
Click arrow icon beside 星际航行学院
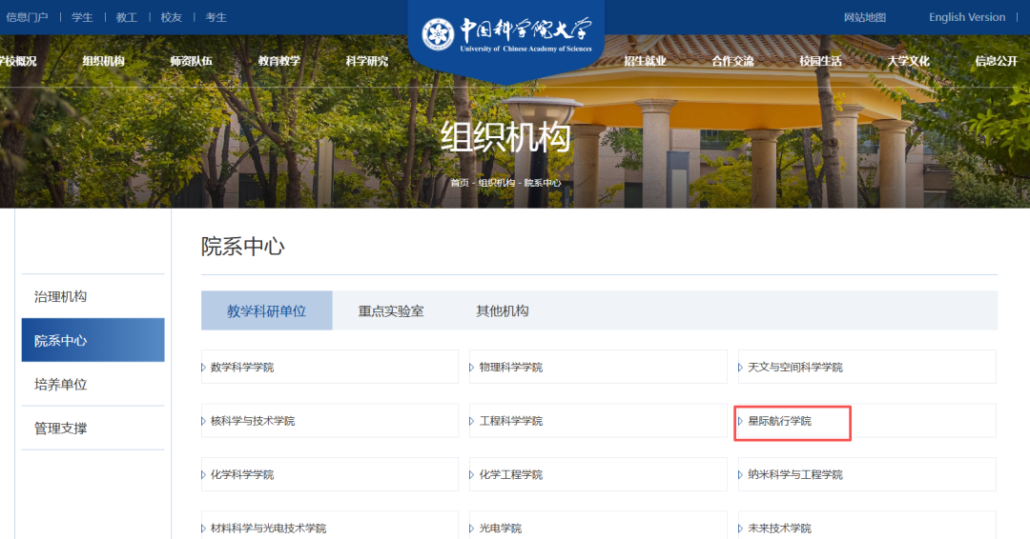point(740,421)
